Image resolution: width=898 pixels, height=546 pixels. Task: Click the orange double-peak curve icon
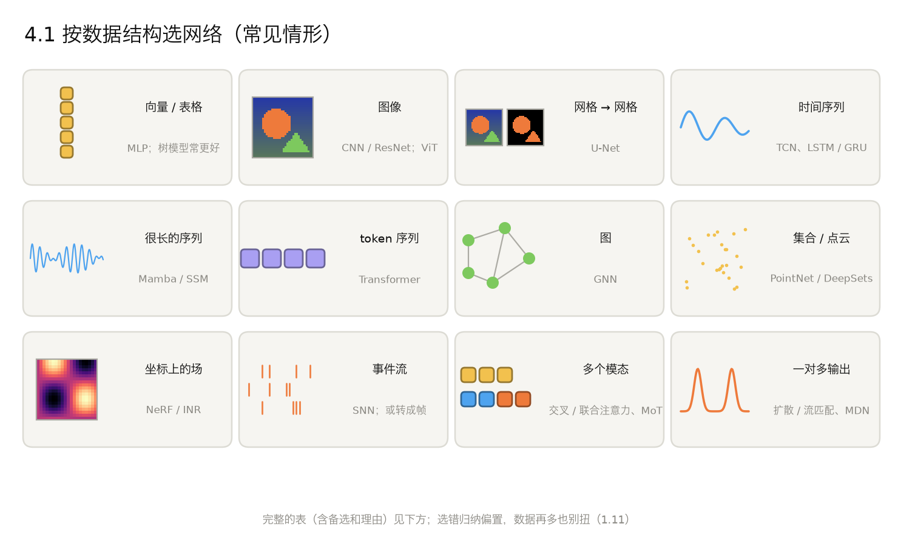715,390
